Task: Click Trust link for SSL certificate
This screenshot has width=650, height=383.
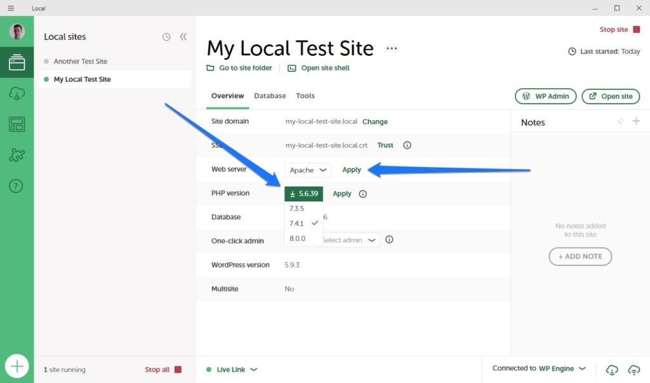Action: [x=385, y=145]
